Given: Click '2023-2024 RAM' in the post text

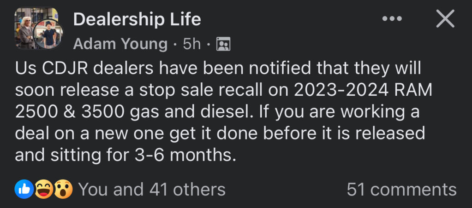Looking at the screenshot, I should (363, 90).
